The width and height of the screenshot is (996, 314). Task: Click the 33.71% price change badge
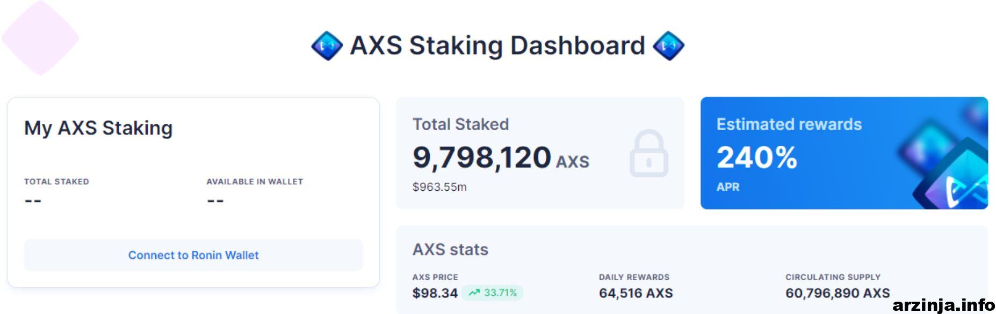493,293
